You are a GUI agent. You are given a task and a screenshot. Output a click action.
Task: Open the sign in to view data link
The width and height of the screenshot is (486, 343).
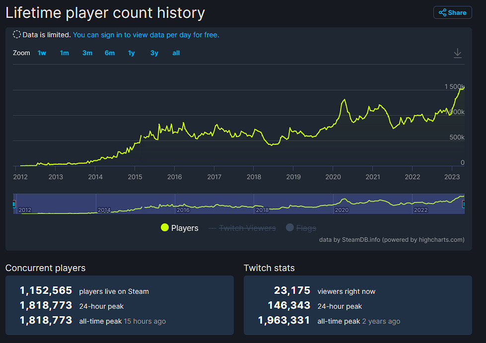click(146, 35)
